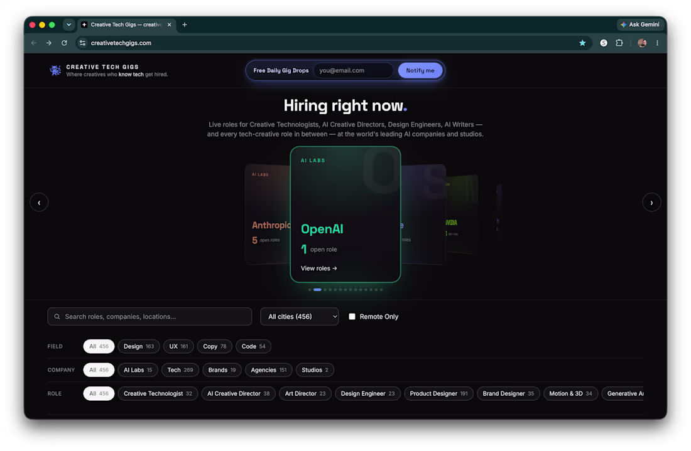Filter field by UX

tap(178, 346)
